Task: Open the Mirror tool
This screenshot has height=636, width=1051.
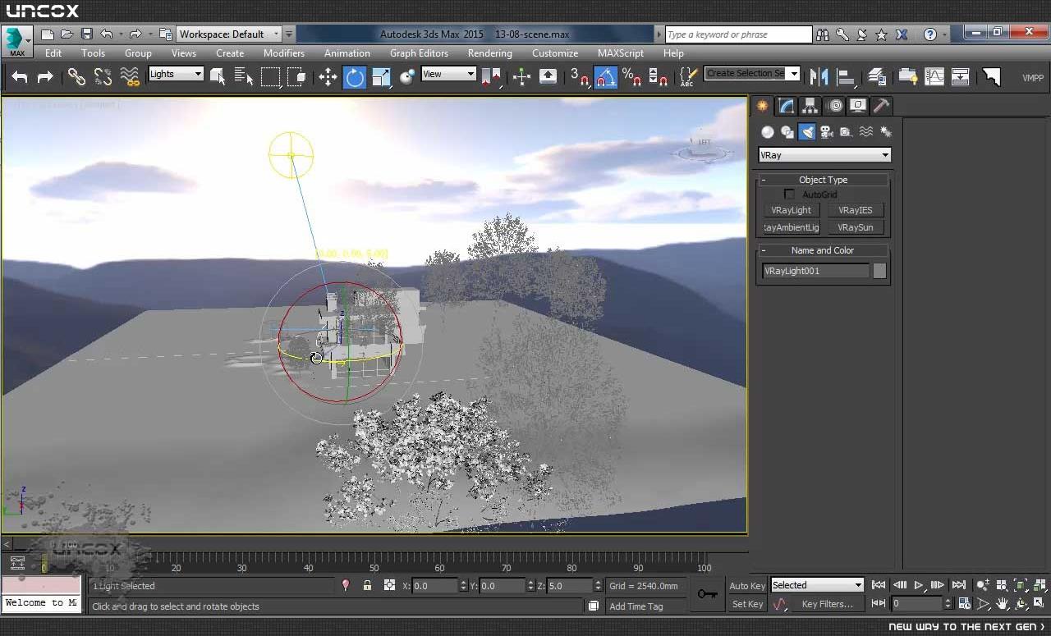Action: point(819,77)
